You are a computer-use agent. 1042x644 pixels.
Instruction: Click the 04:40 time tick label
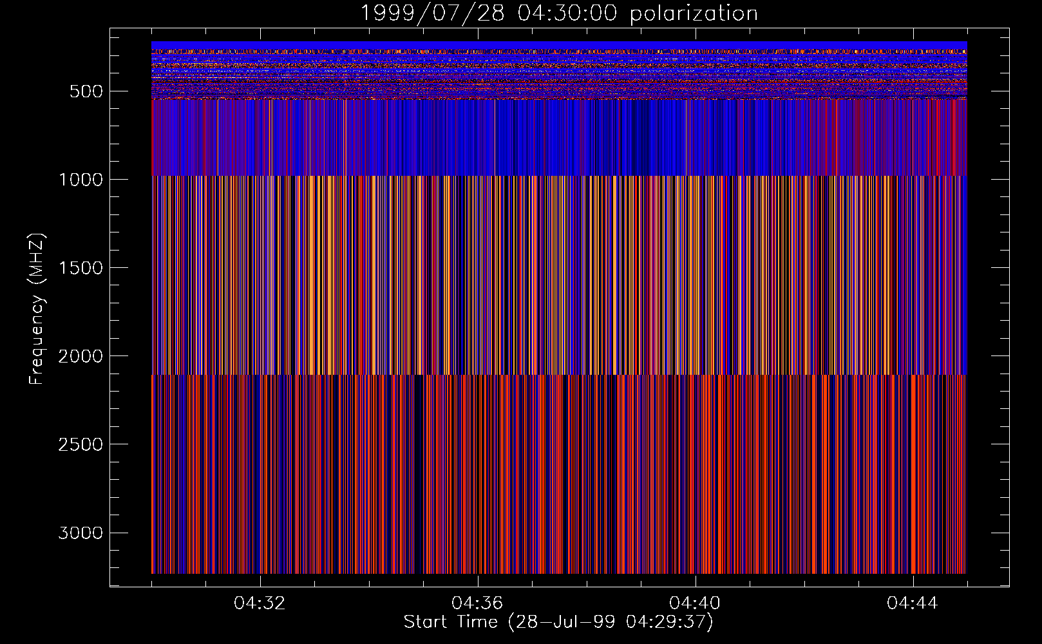[x=696, y=603]
